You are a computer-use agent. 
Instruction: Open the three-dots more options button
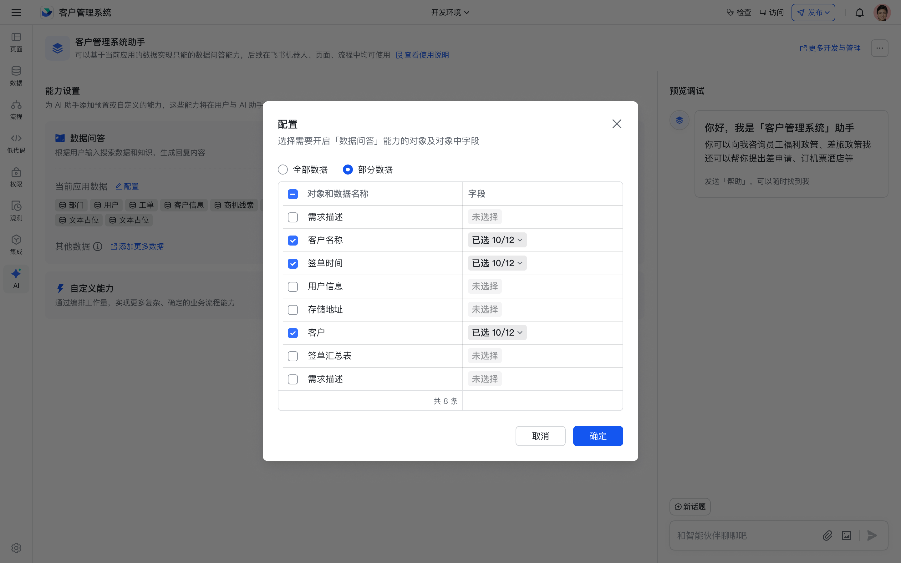point(879,48)
